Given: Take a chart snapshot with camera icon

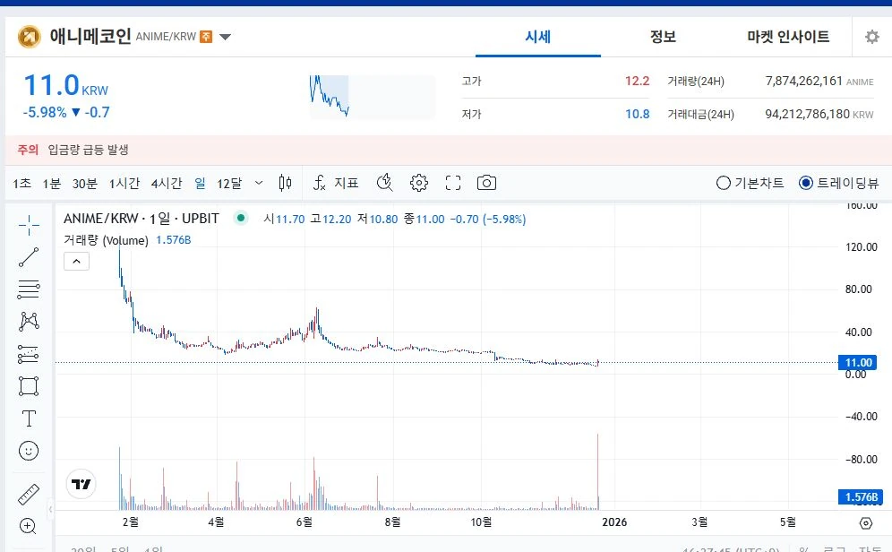Looking at the screenshot, I should pos(486,183).
